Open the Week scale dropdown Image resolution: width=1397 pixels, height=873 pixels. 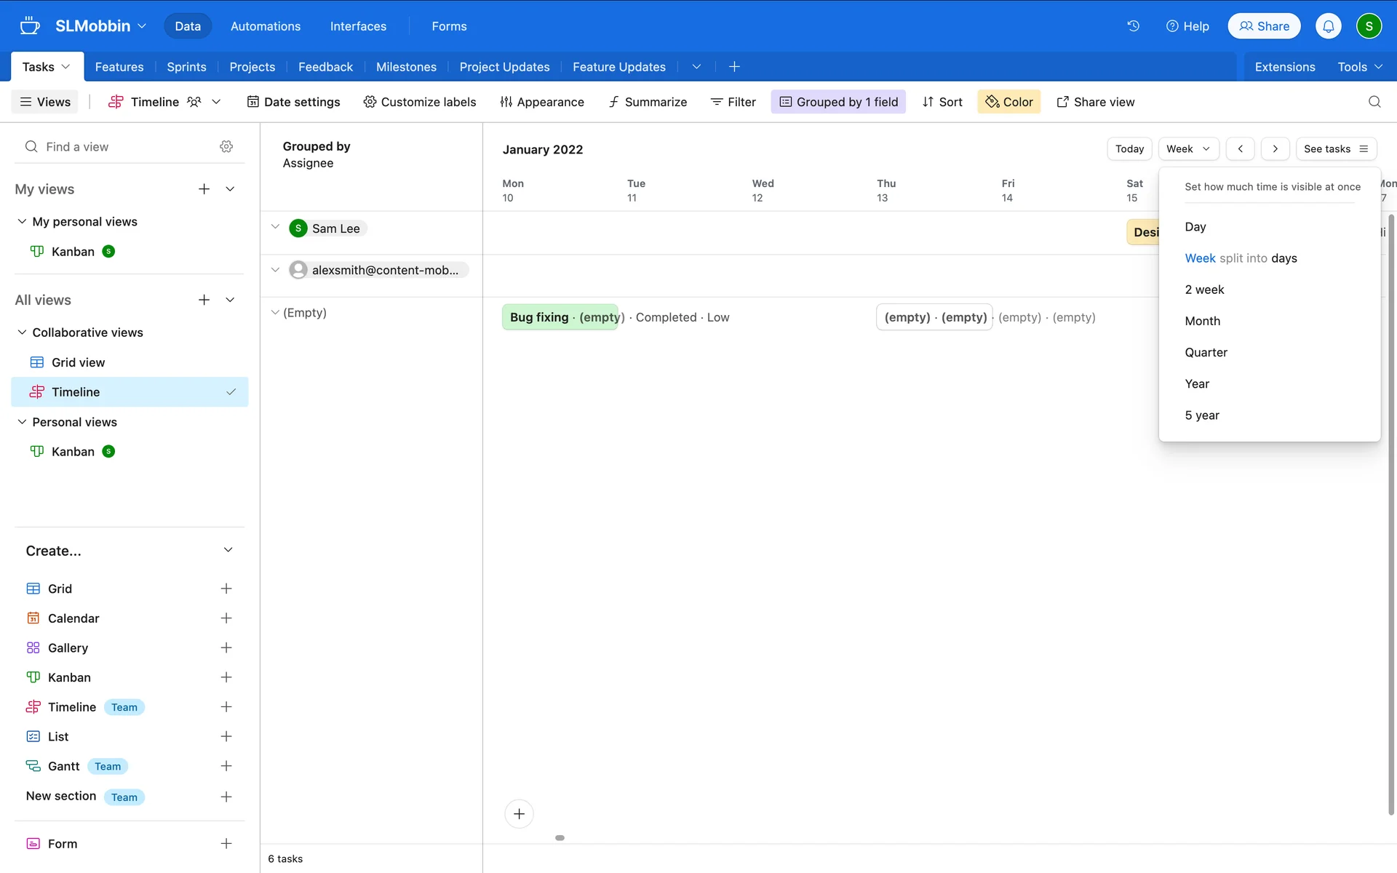(x=1187, y=149)
